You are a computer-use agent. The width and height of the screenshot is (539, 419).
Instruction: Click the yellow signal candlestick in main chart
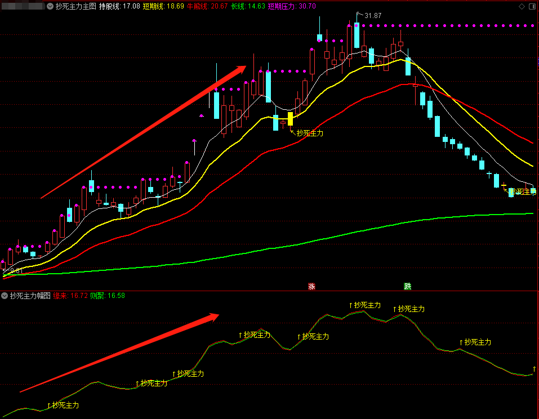coord(290,119)
